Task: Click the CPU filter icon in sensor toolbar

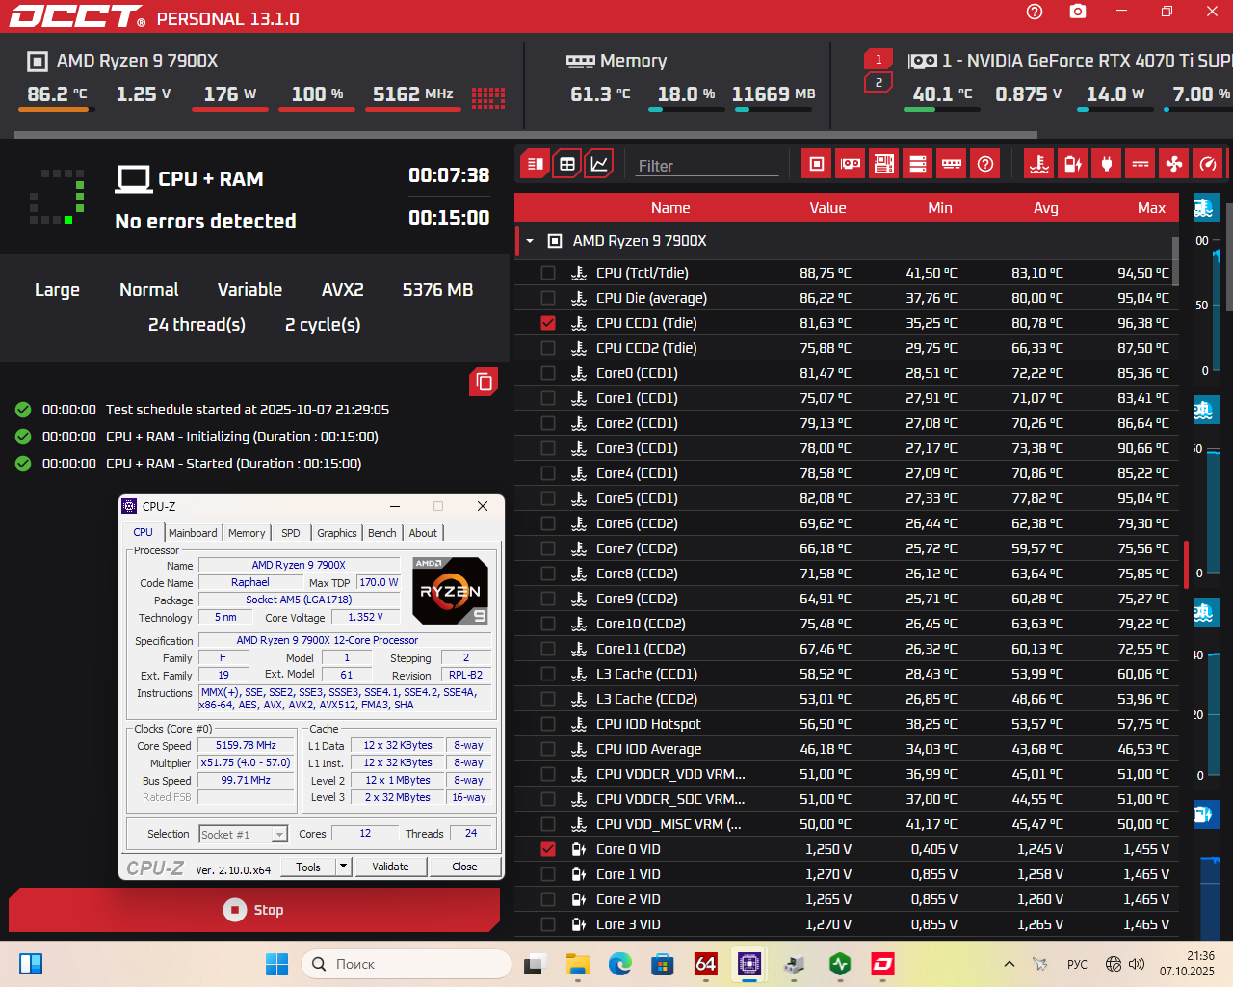Action: pyautogui.click(x=817, y=164)
